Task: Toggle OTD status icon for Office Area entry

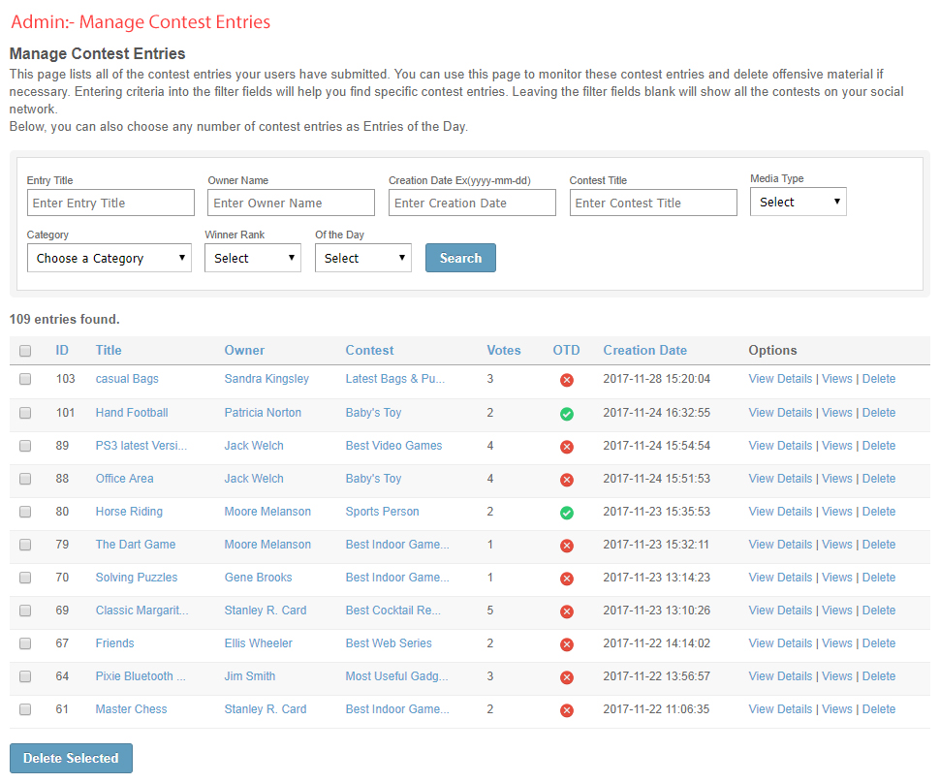Action: 567,480
